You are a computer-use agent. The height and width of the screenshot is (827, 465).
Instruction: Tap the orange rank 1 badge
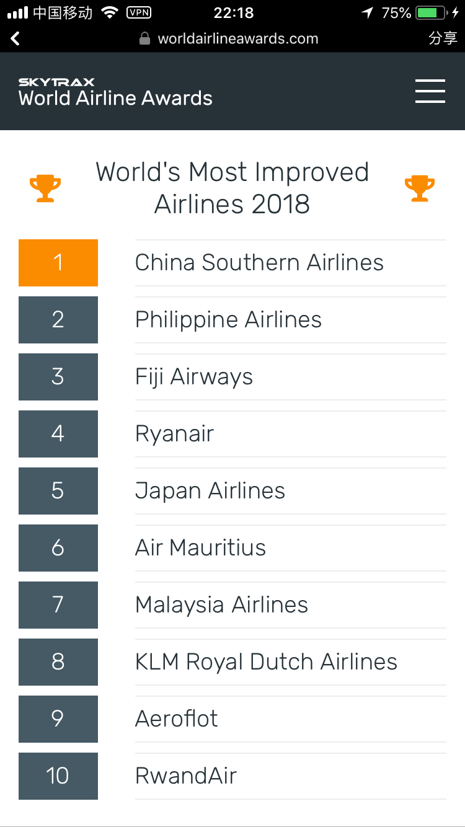(58, 263)
